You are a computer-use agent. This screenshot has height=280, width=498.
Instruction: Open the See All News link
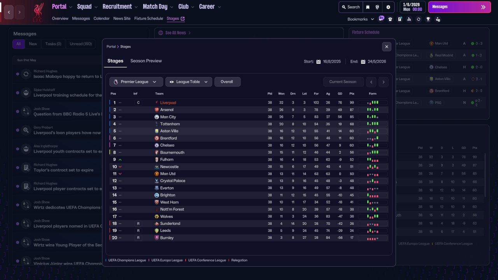coord(175,33)
